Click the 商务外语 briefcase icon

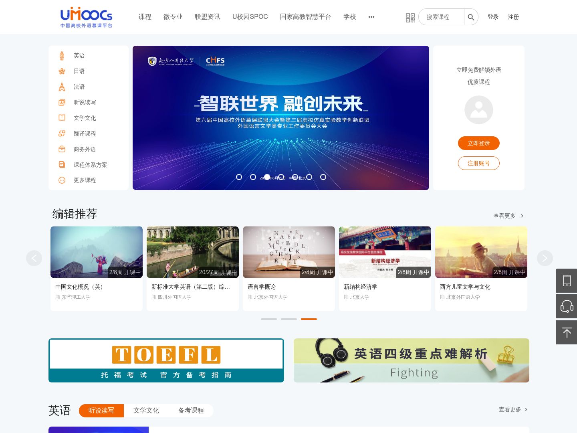(62, 149)
